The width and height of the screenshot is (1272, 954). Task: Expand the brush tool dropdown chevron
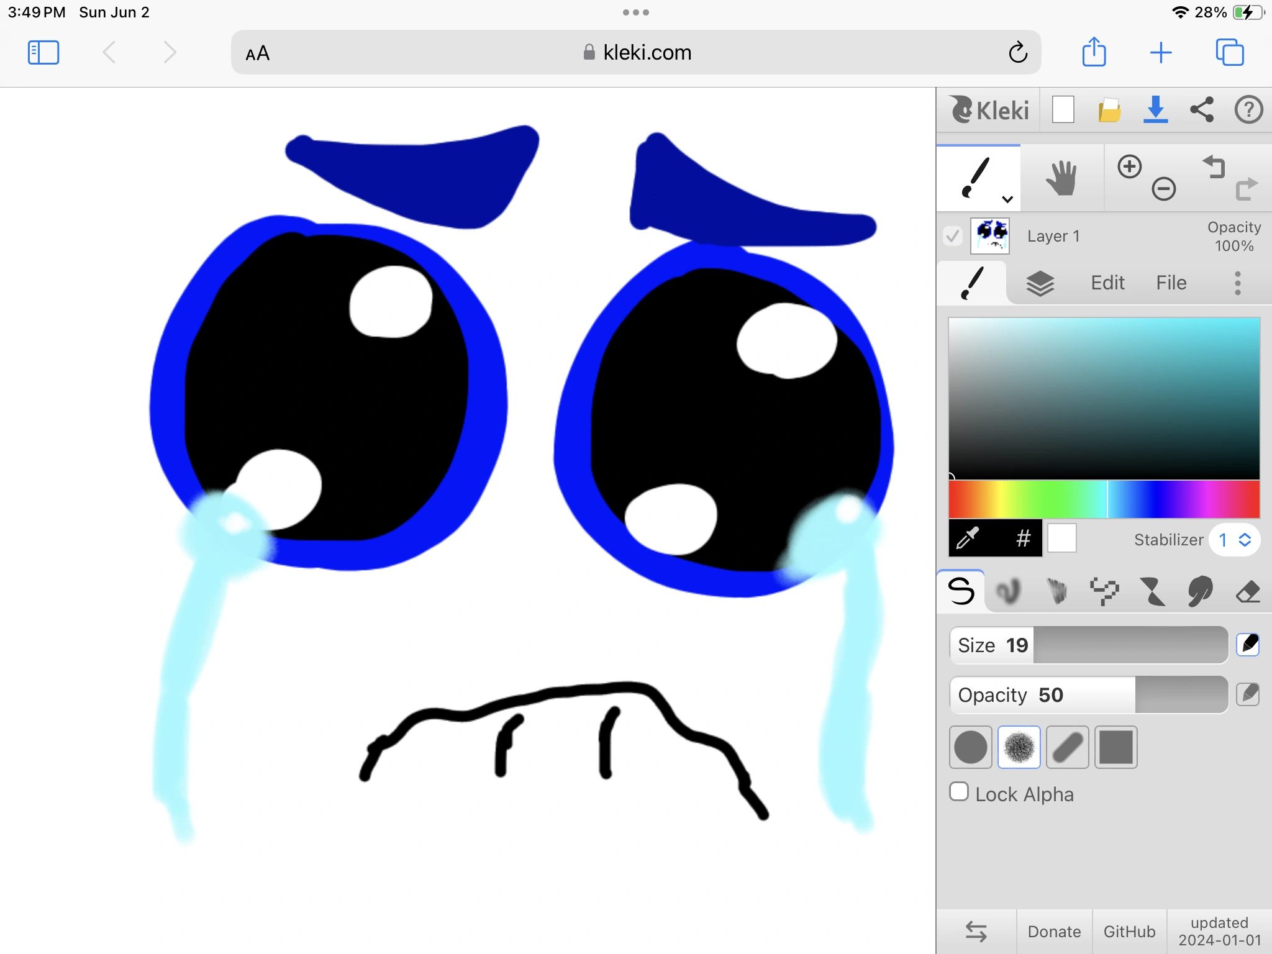[1007, 199]
